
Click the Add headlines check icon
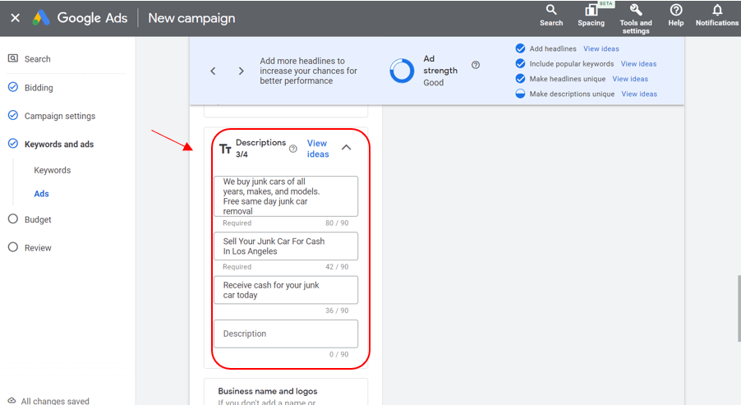520,48
